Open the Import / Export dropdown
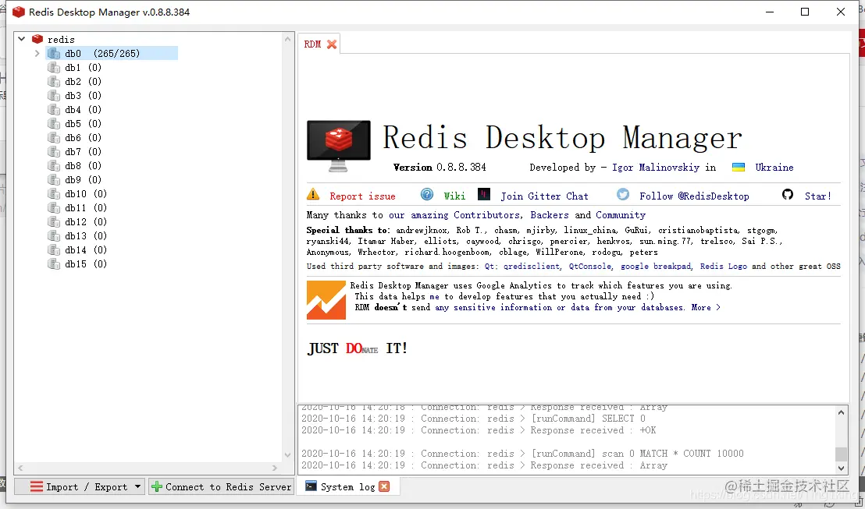865x509 pixels. (80, 486)
